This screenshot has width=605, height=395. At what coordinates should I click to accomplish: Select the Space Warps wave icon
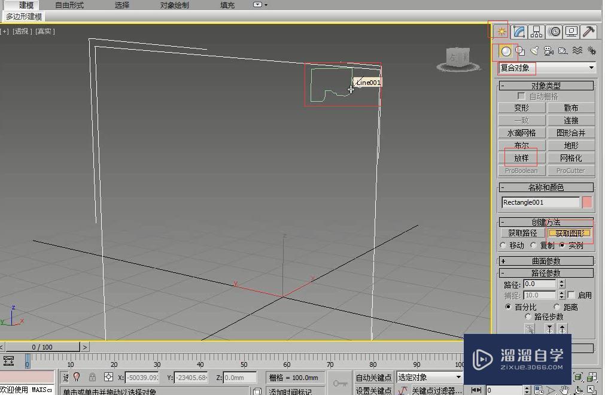point(577,51)
